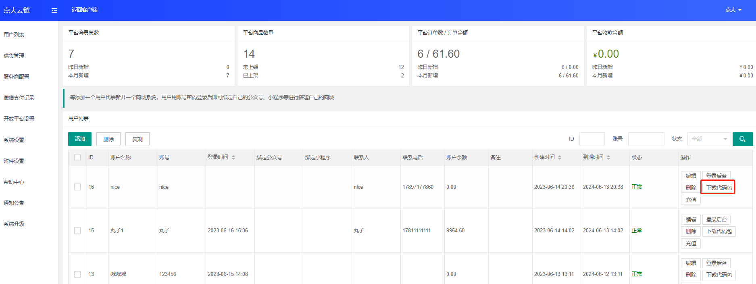The height and width of the screenshot is (284, 756).
Task: Click 编辑 for user nice
Action: pos(691,176)
